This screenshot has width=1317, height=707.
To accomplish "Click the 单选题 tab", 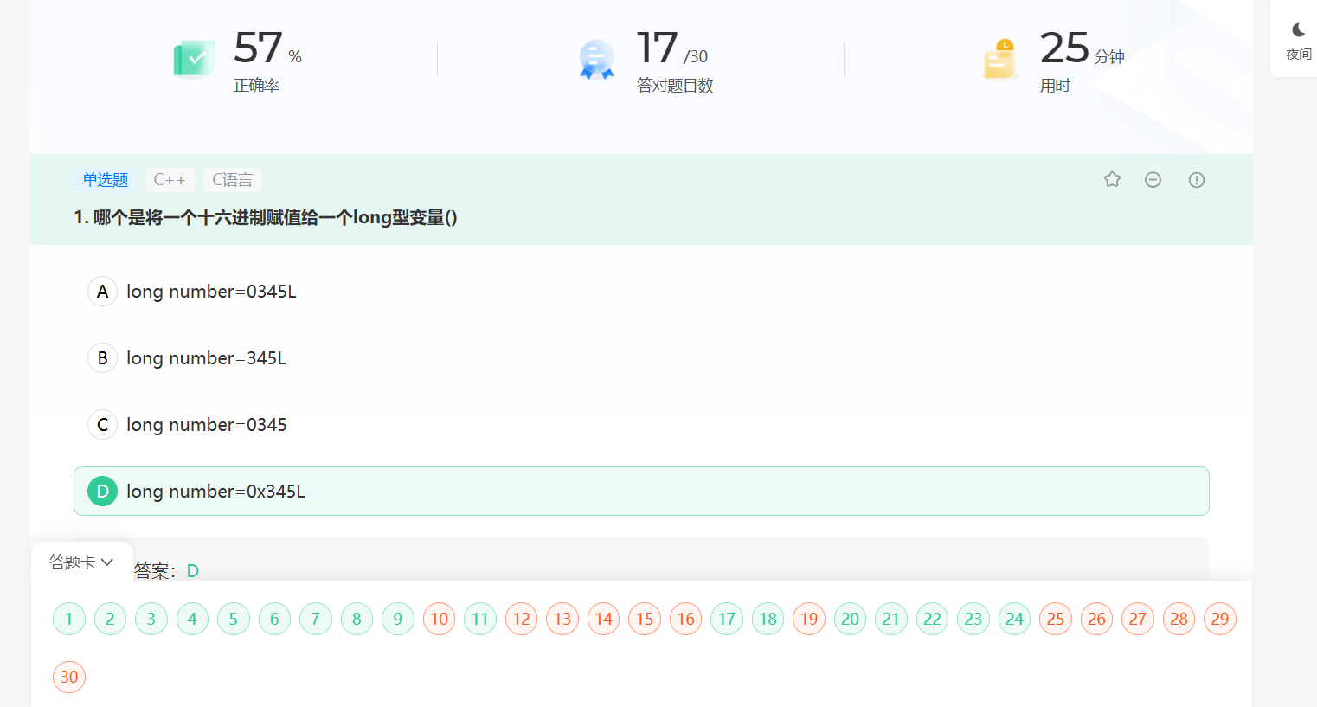I will point(105,179).
